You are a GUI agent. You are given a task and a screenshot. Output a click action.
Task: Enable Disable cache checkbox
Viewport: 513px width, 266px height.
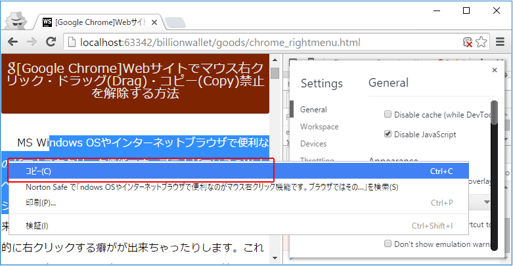[388, 114]
